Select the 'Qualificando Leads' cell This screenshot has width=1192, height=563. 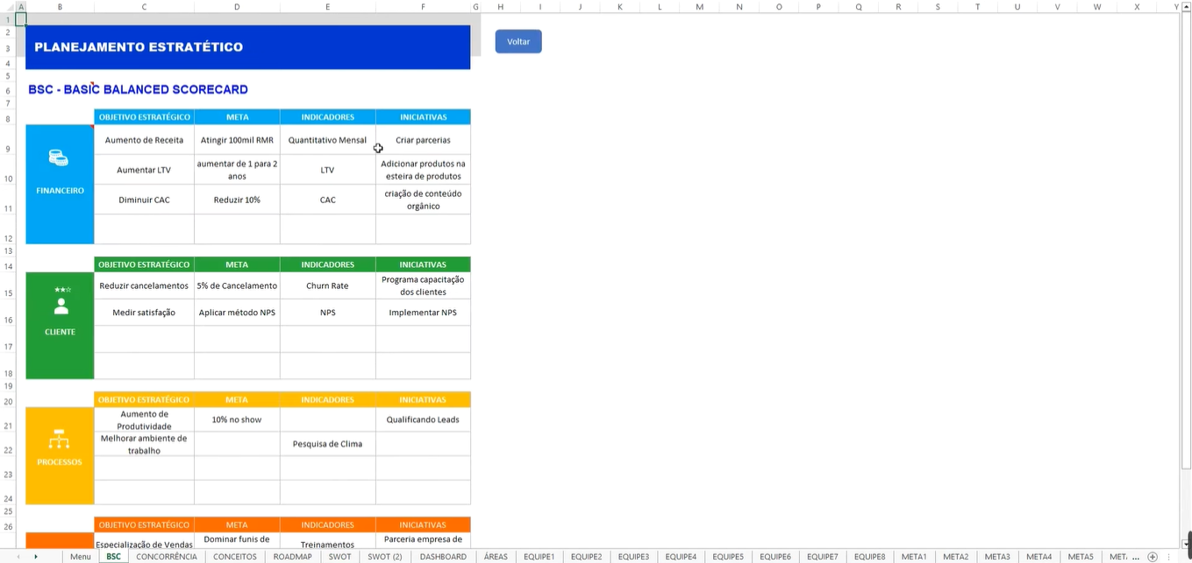(x=423, y=419)
